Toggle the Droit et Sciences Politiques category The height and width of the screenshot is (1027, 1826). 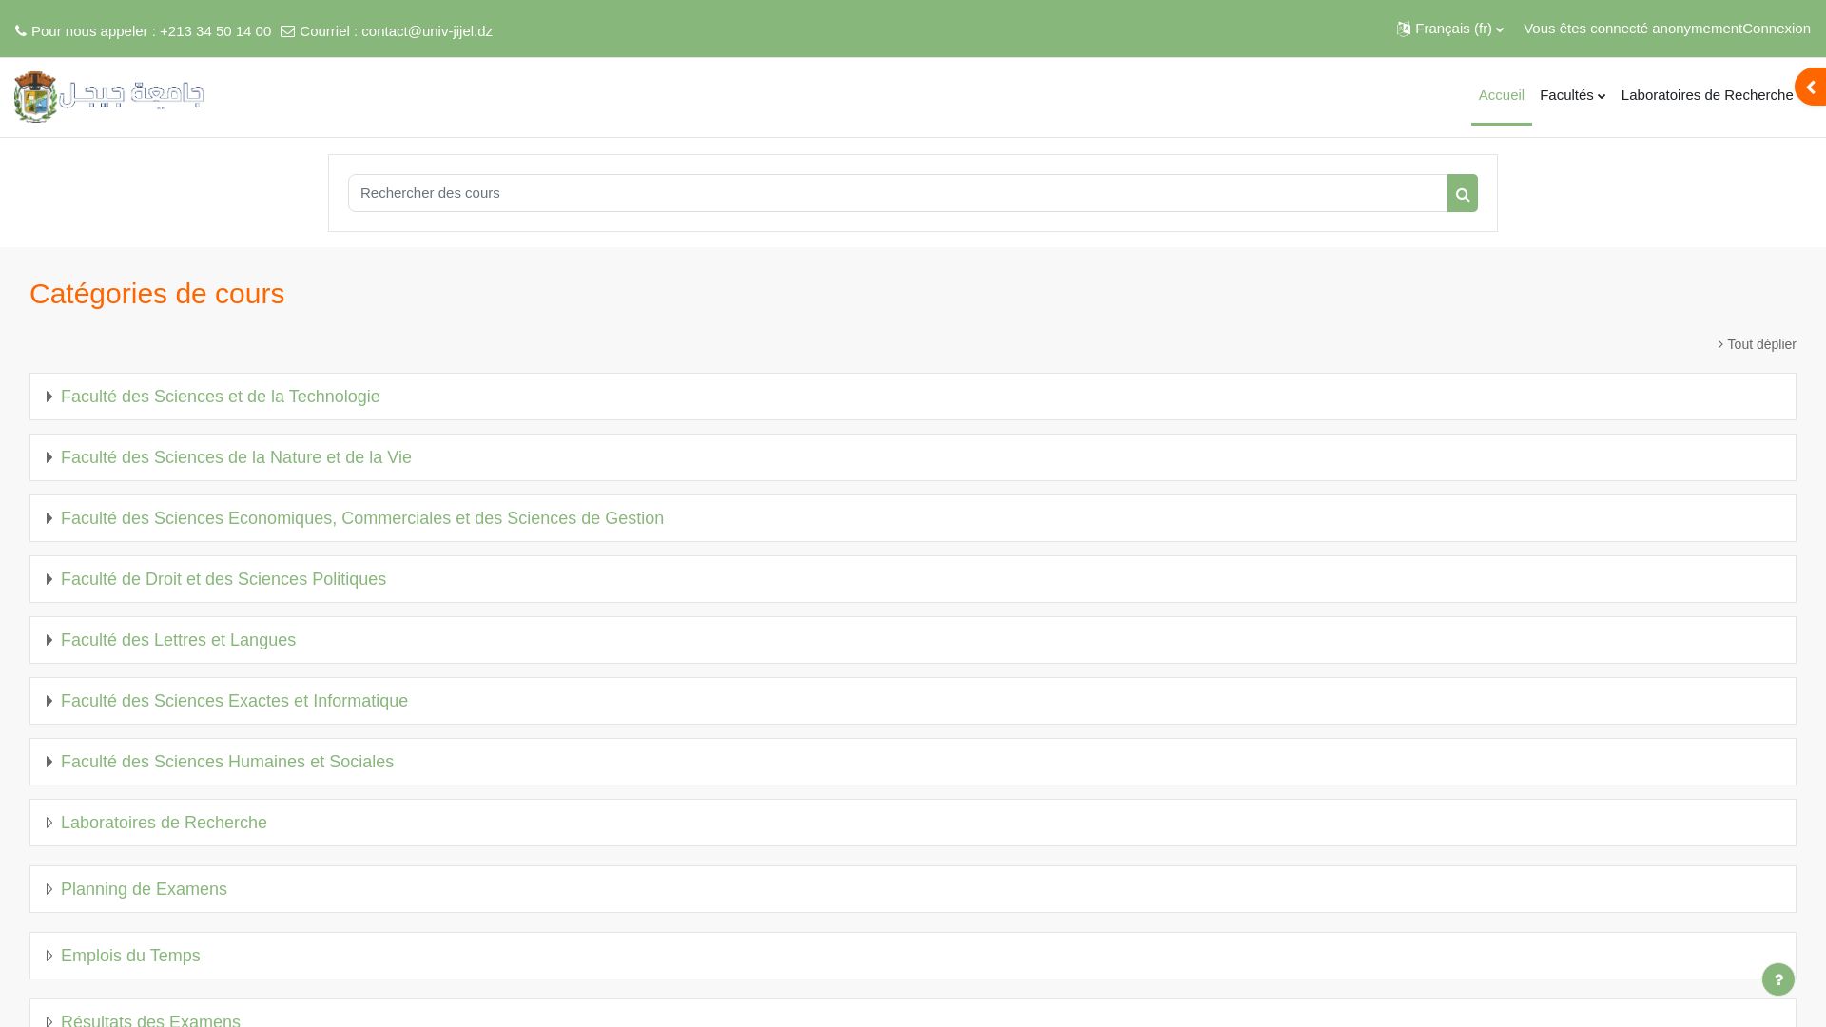(49, 578)
